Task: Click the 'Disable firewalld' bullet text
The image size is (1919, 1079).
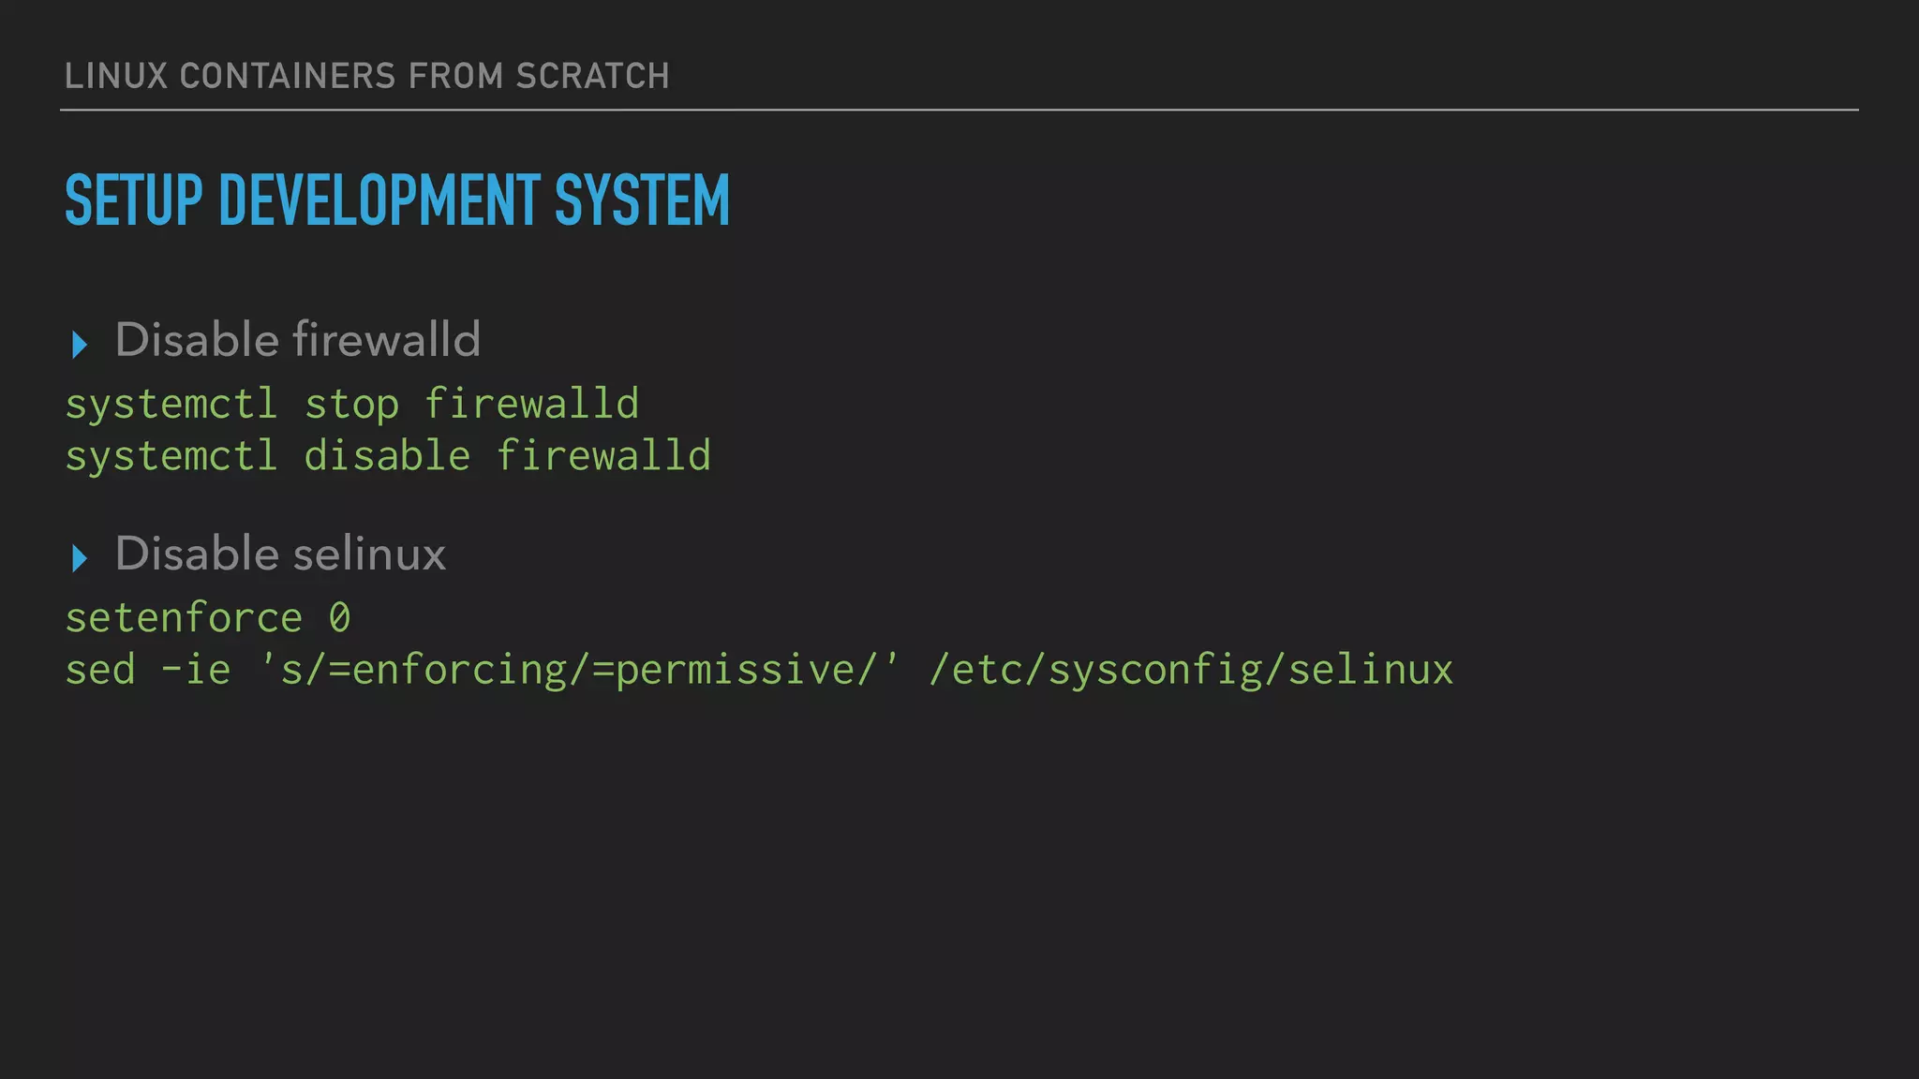Action: click(297, 339)
